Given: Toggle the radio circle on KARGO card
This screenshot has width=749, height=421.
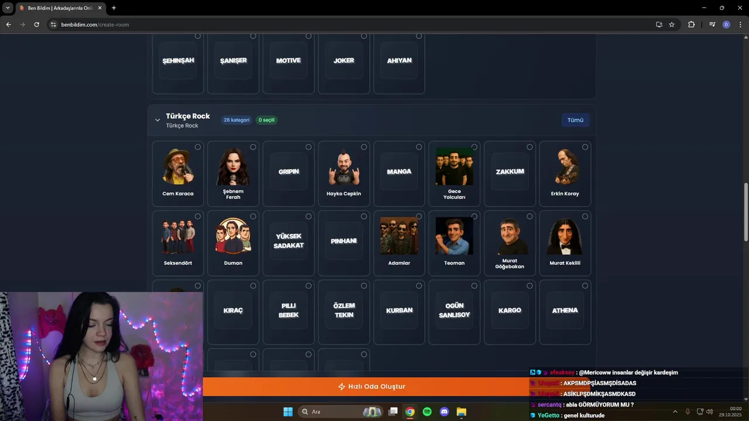Looking at the screenshot, I should click(x=530, y=286).
